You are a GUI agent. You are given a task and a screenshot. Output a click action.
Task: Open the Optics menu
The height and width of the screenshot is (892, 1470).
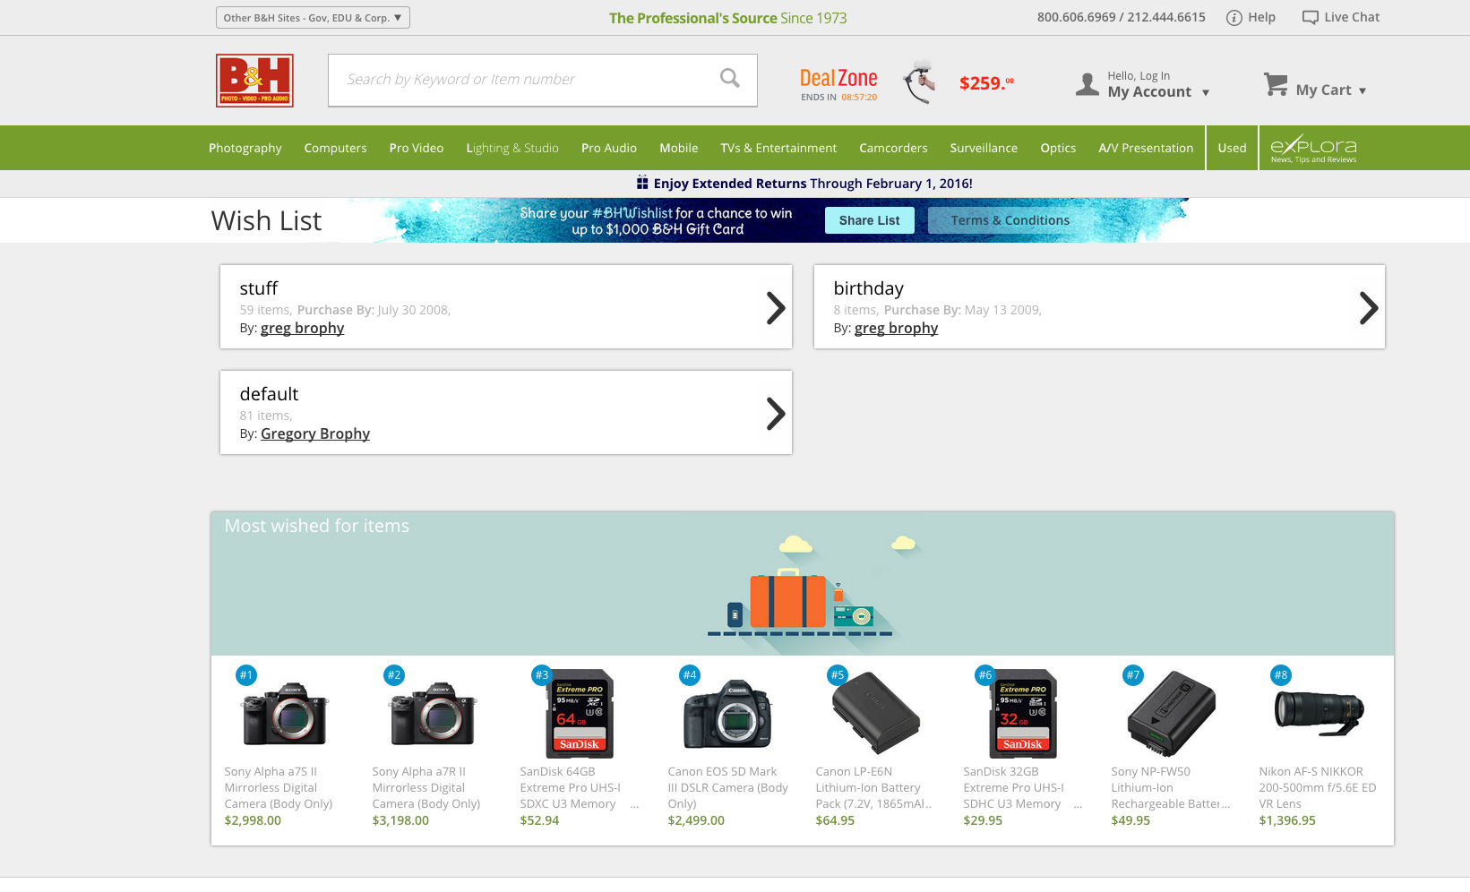(x=1058, y=148)
